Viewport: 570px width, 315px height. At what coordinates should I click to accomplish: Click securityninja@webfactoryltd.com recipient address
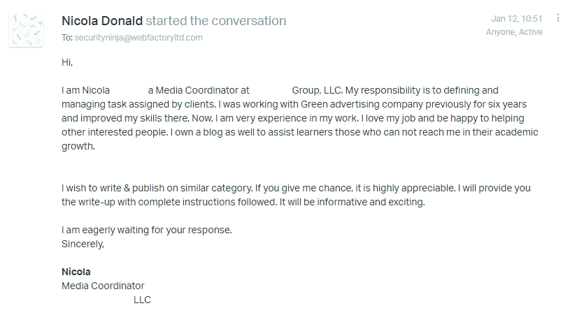click(x=138, y=38)
